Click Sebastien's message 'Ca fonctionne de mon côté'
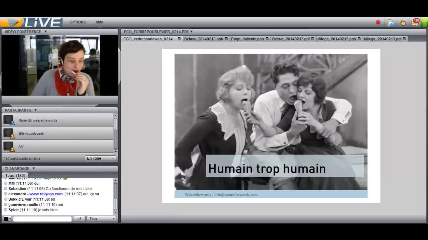Screen dimensions: 428x240 coord(69,189)
